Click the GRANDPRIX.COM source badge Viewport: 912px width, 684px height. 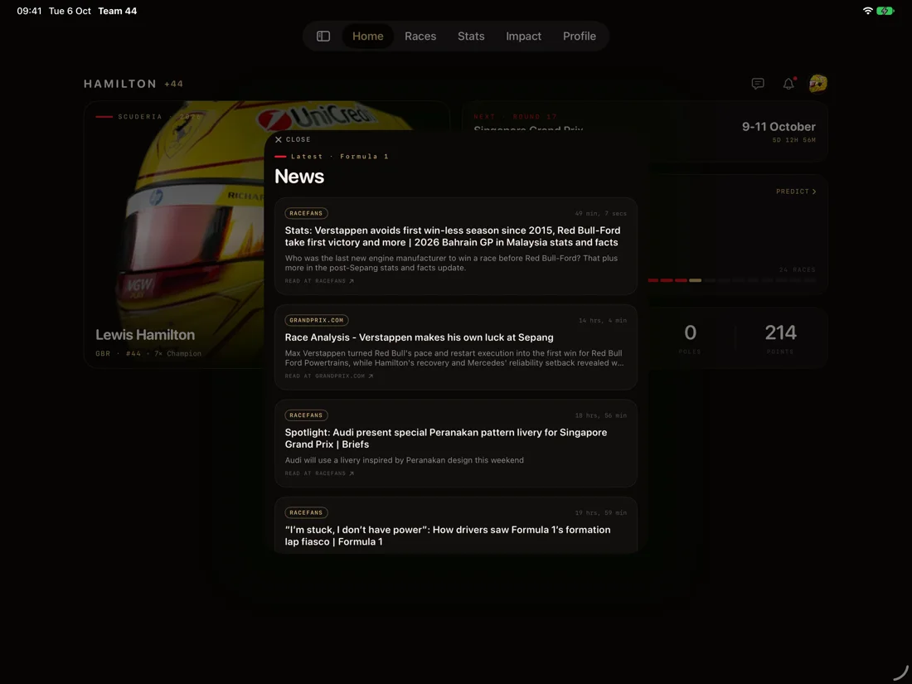(x=317, y=321)
